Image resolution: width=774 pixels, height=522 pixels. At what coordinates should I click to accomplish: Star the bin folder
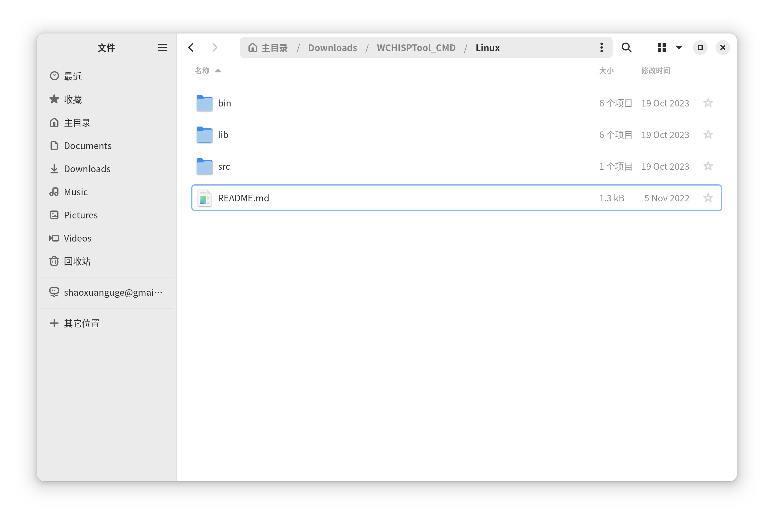pyautogui.click(x=708, y=103)
